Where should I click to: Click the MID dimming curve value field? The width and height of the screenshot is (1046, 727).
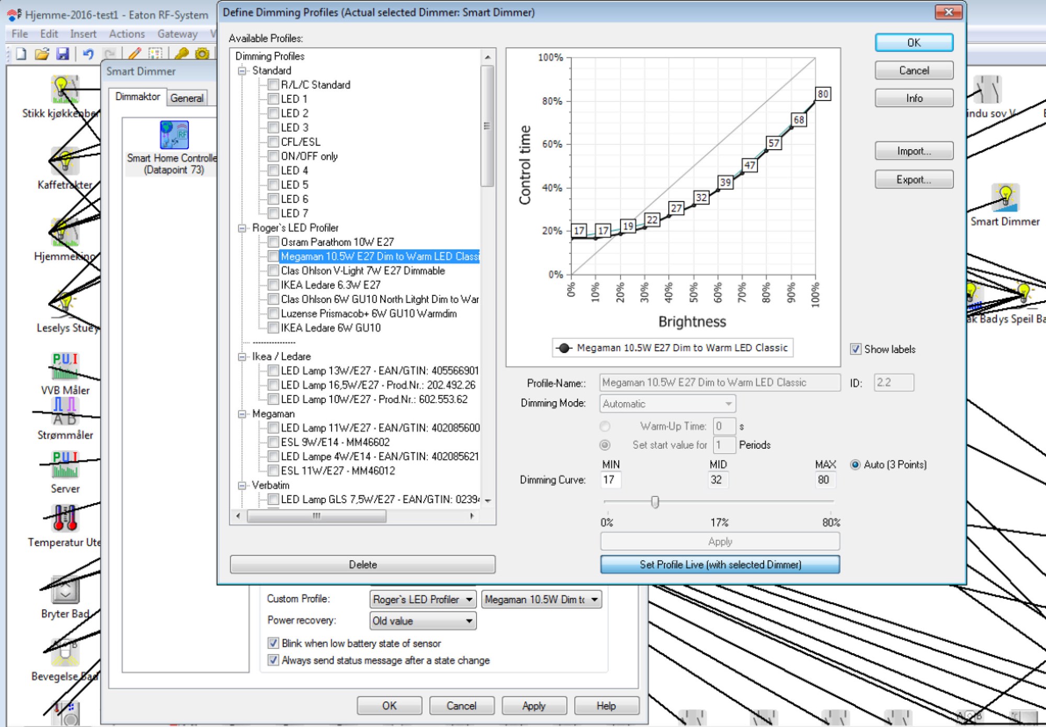point(718,480)
